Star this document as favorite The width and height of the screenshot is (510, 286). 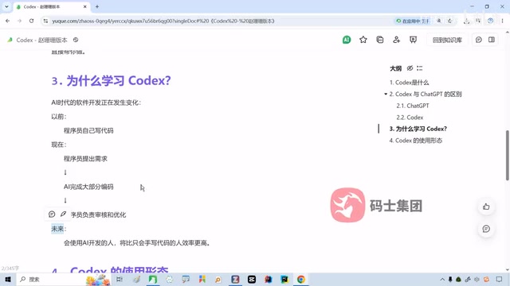pyautogui.click(x=363, y=40)
